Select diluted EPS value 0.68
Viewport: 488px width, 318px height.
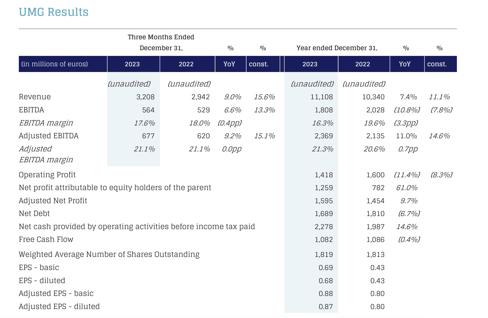point(326,281)
